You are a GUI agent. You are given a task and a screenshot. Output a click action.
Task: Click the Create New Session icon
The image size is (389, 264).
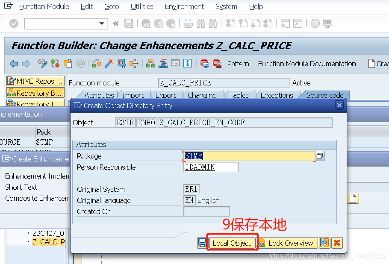tap(285, 23)
